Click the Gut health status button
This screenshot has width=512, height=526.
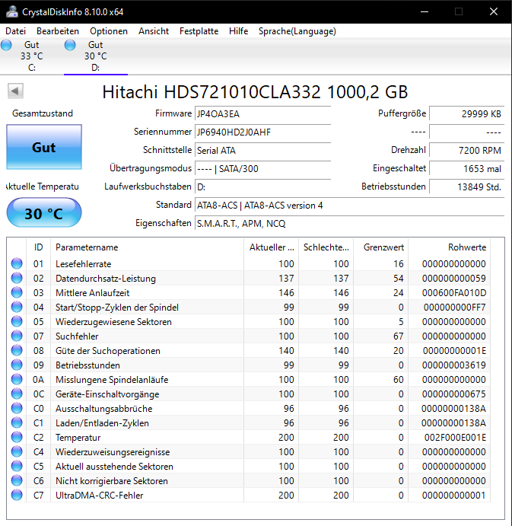tap(44, 147)
